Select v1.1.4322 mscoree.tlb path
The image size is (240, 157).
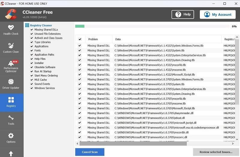[x=150, y=70]
